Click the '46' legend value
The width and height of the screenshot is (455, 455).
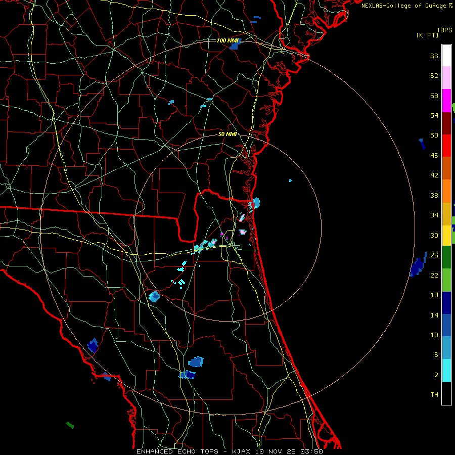[x=434, y=156]
